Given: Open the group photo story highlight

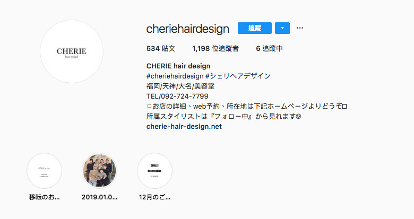Looking at the screenshot, I should (100, 171).
